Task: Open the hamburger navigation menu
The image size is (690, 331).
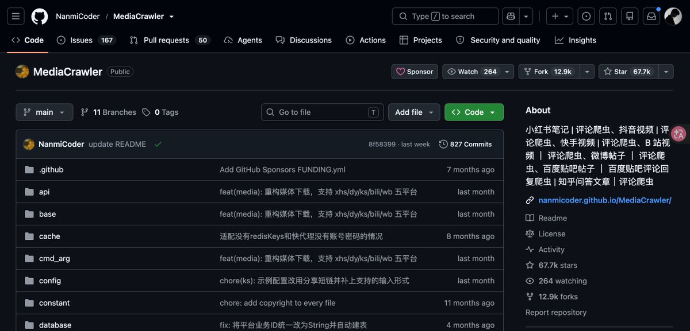Action: tap(16, 16)
